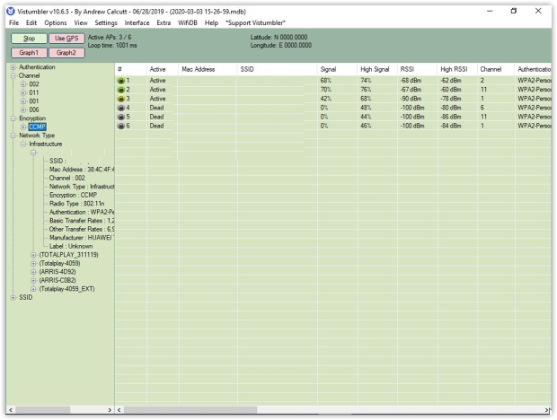
Task: Select the gray icon for access point 5
Action: point(121,117)
